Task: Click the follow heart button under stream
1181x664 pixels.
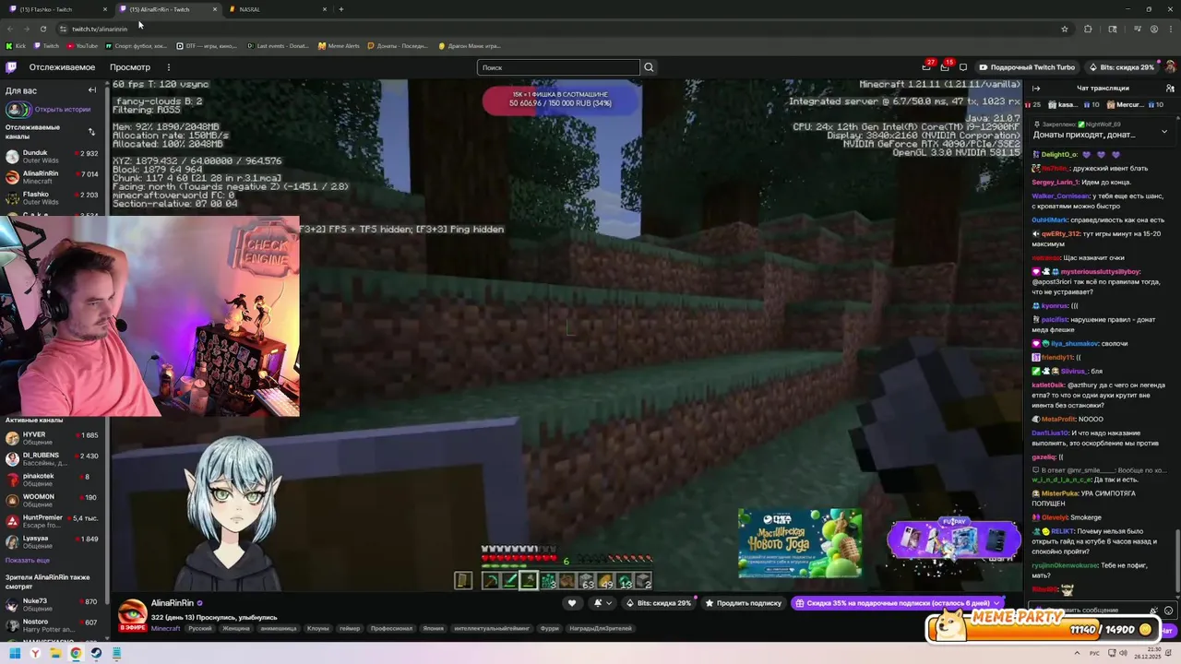Action: pos(572,603)
